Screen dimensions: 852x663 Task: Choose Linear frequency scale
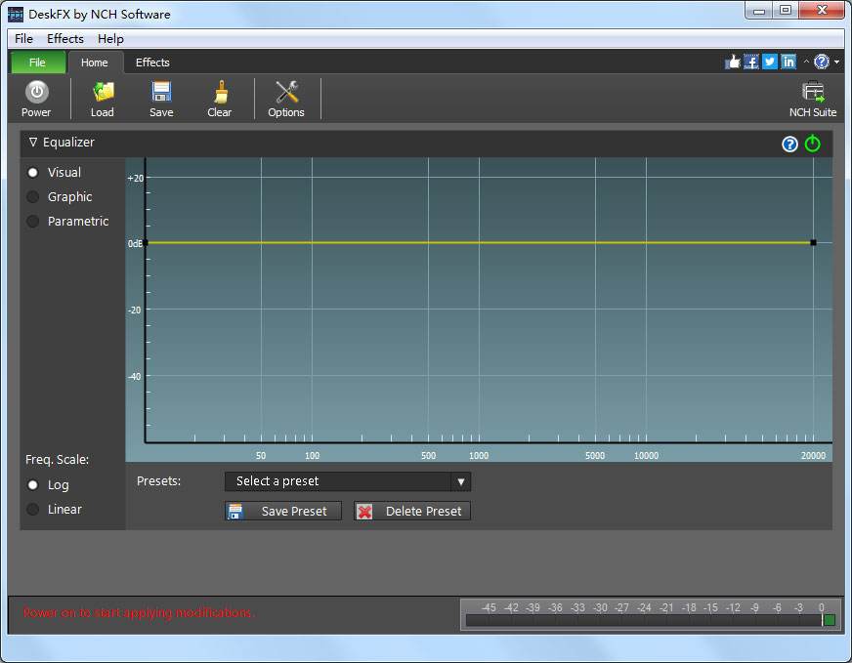click(33, 510)
